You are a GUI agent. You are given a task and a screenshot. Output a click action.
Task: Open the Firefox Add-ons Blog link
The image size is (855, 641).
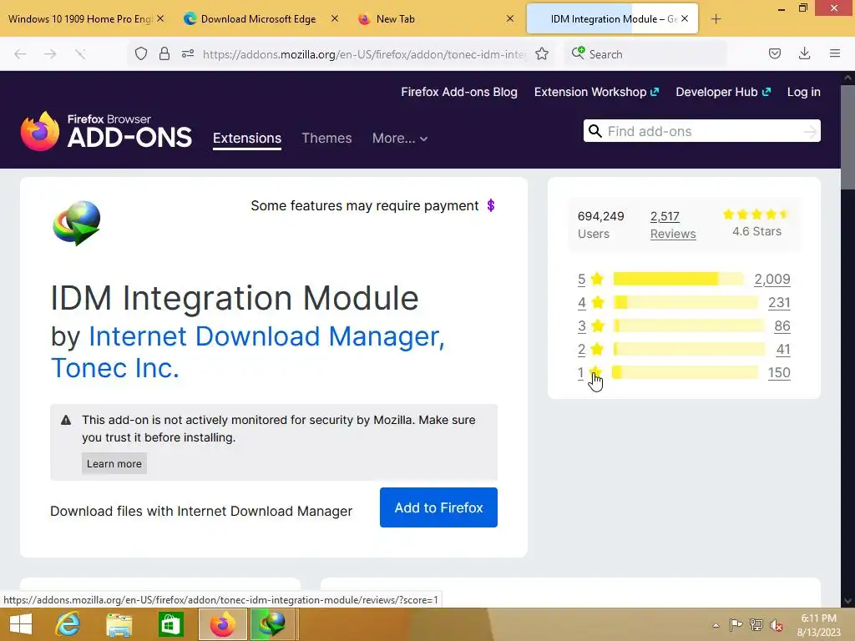click(x=459, y=92)
